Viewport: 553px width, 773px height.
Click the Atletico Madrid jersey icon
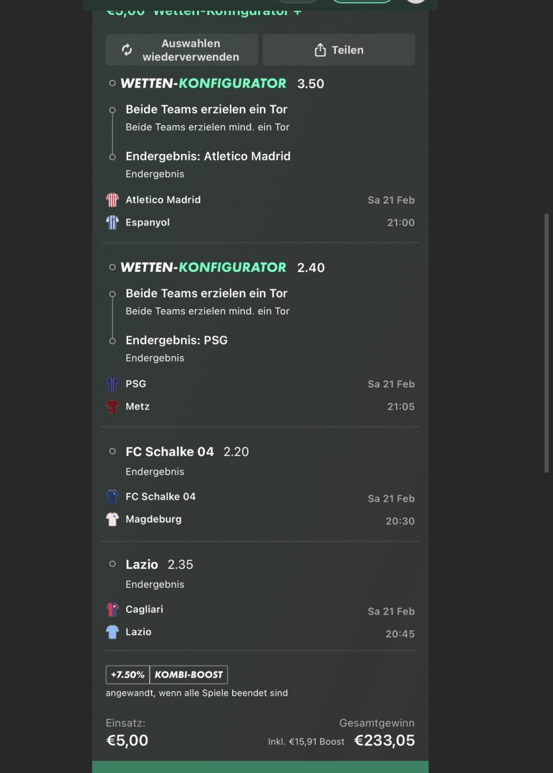[x=112, y=200]
